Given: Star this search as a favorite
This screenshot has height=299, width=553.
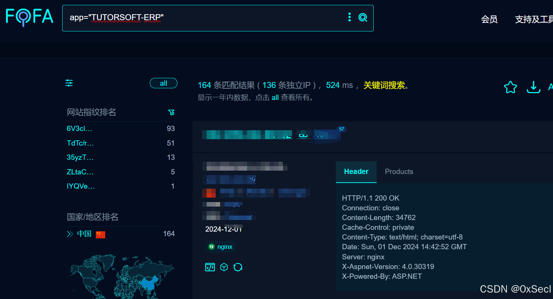Looking at the screenshot, I should pyautogui.click(x=510, y=87).
